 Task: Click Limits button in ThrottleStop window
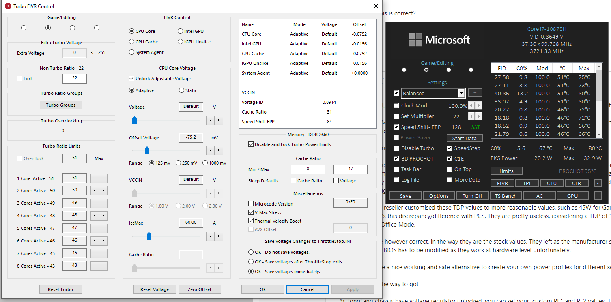click(506, 171)
